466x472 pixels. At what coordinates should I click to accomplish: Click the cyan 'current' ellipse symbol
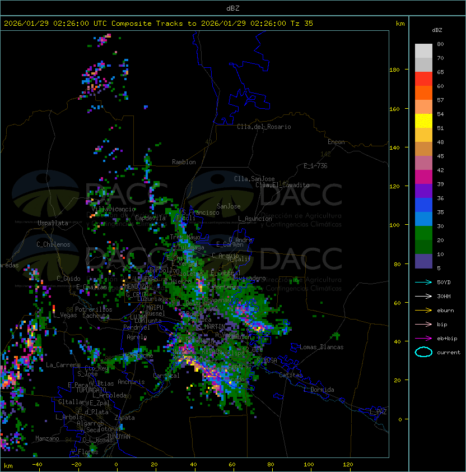(423, 352)
